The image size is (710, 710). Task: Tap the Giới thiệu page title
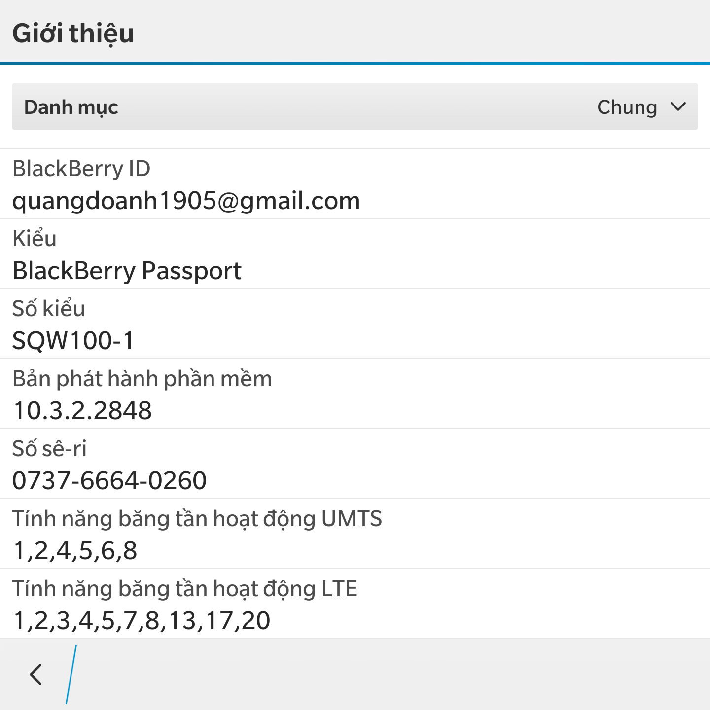(x=73, y=33)
